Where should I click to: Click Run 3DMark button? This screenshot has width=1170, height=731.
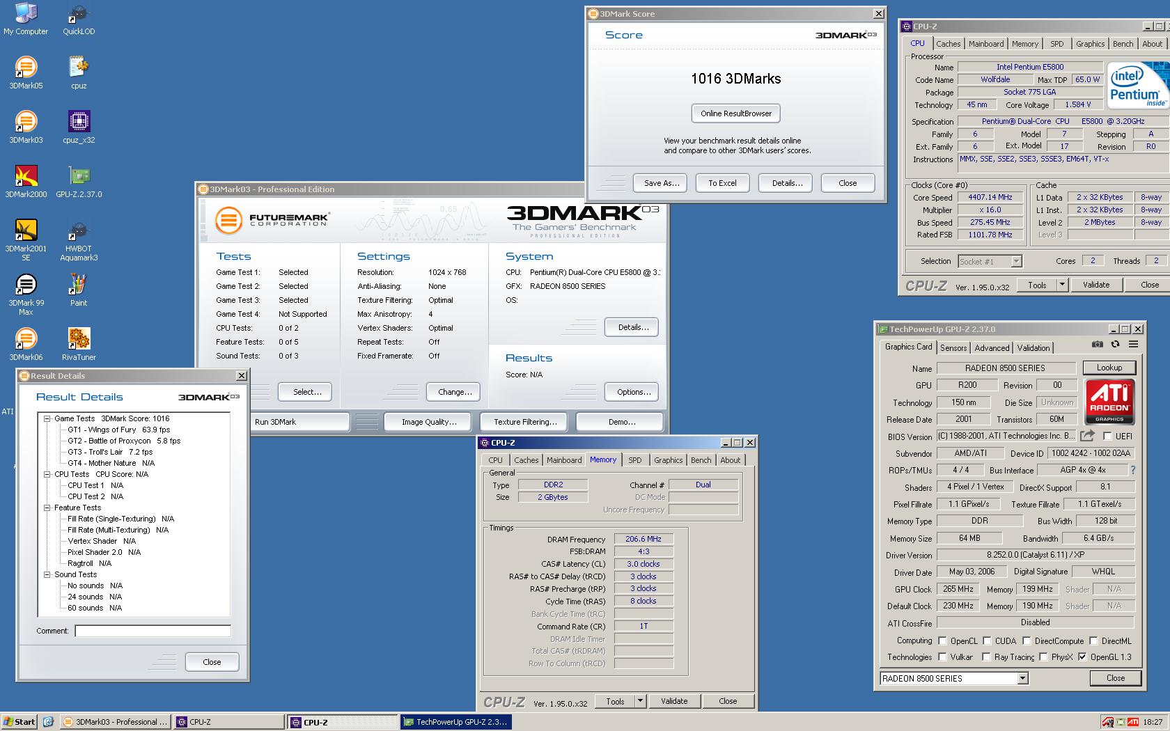(x=299, y=422)
